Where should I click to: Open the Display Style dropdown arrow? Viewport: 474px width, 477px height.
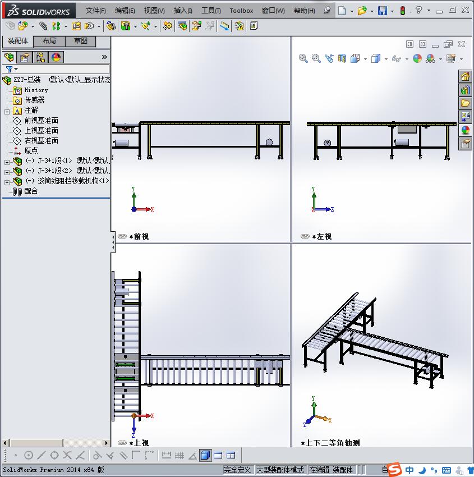386,59
